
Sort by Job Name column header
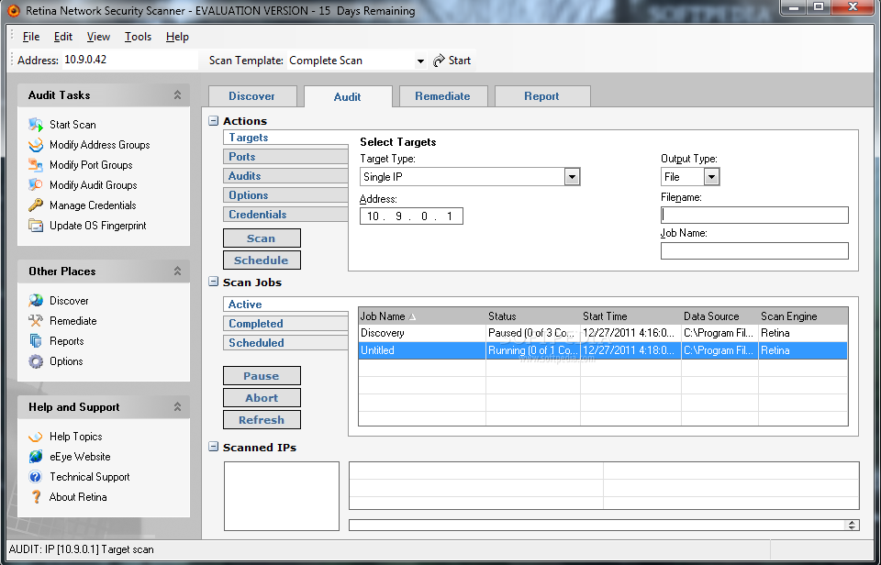(422, 316)
